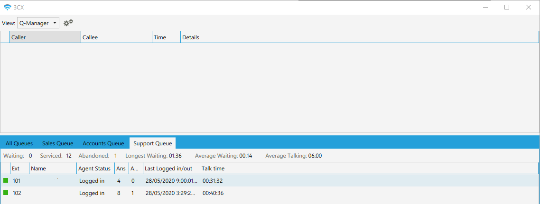Click the Serviced 12 statistic
Screen dimensions: 540x204
pos(56,156)
